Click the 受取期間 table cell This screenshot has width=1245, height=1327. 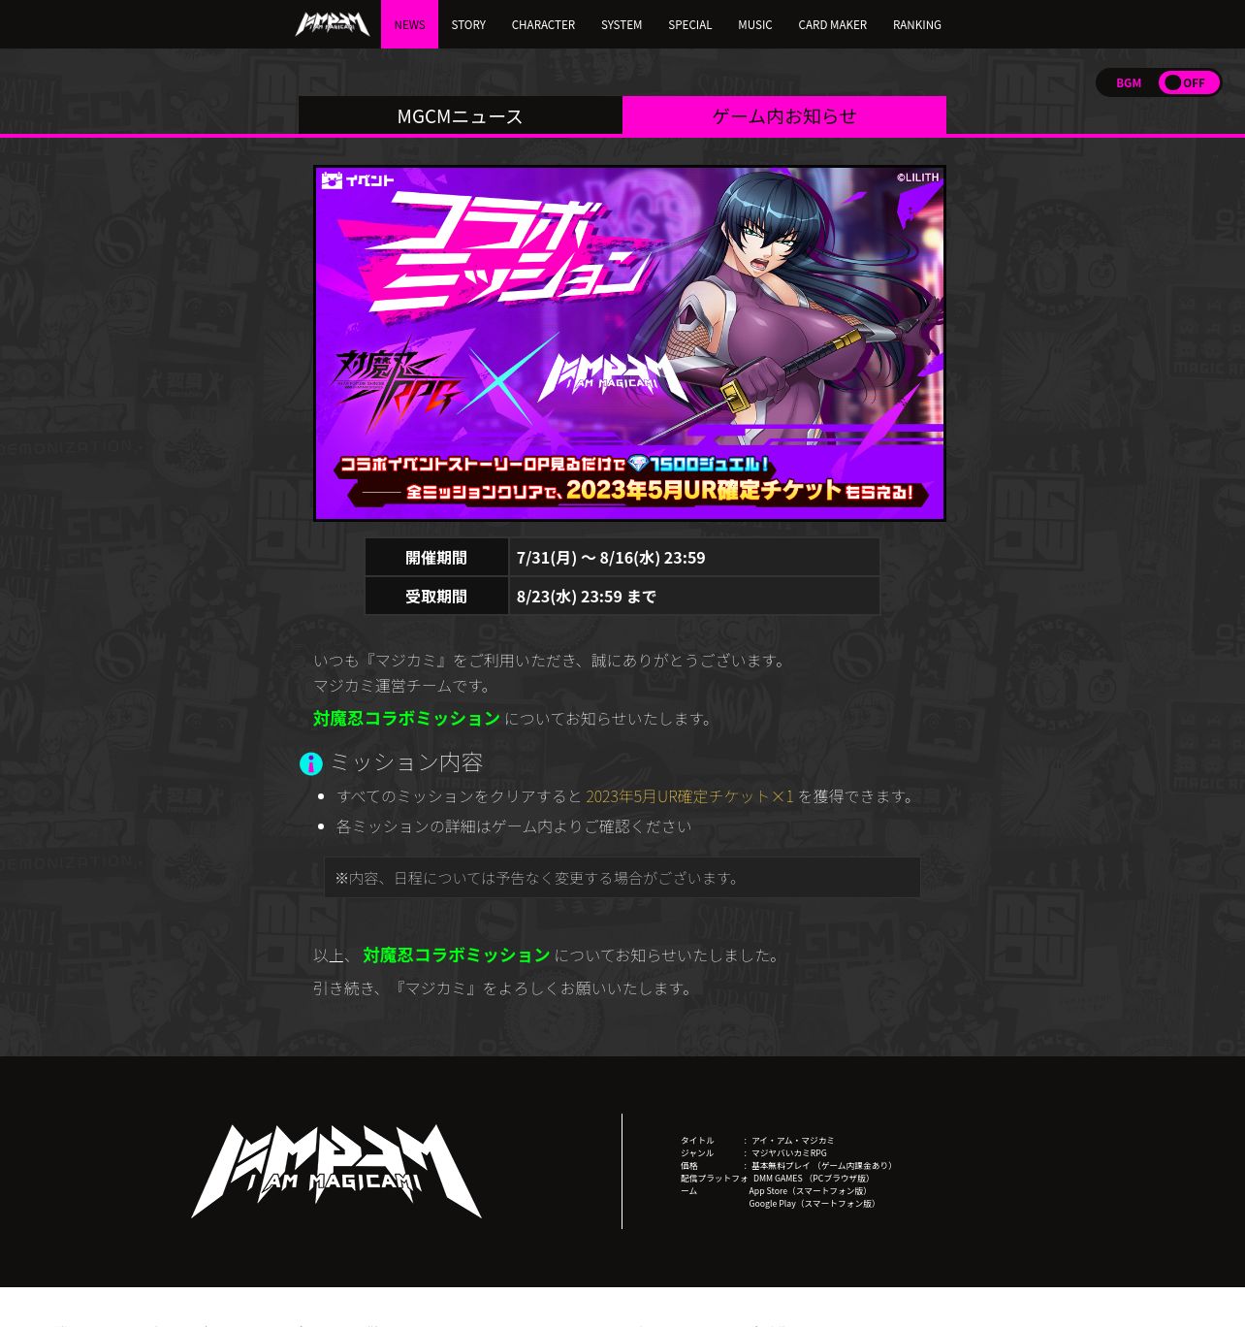[436, 597]
